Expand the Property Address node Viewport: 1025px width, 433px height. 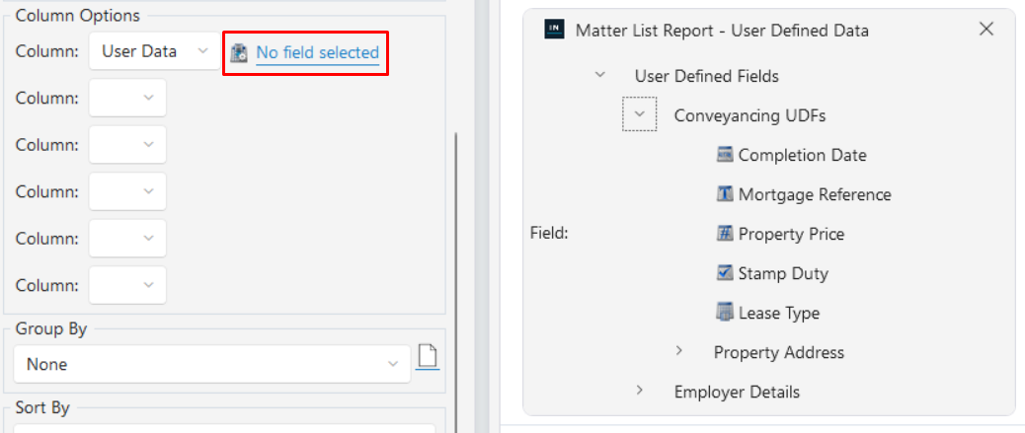679,351
